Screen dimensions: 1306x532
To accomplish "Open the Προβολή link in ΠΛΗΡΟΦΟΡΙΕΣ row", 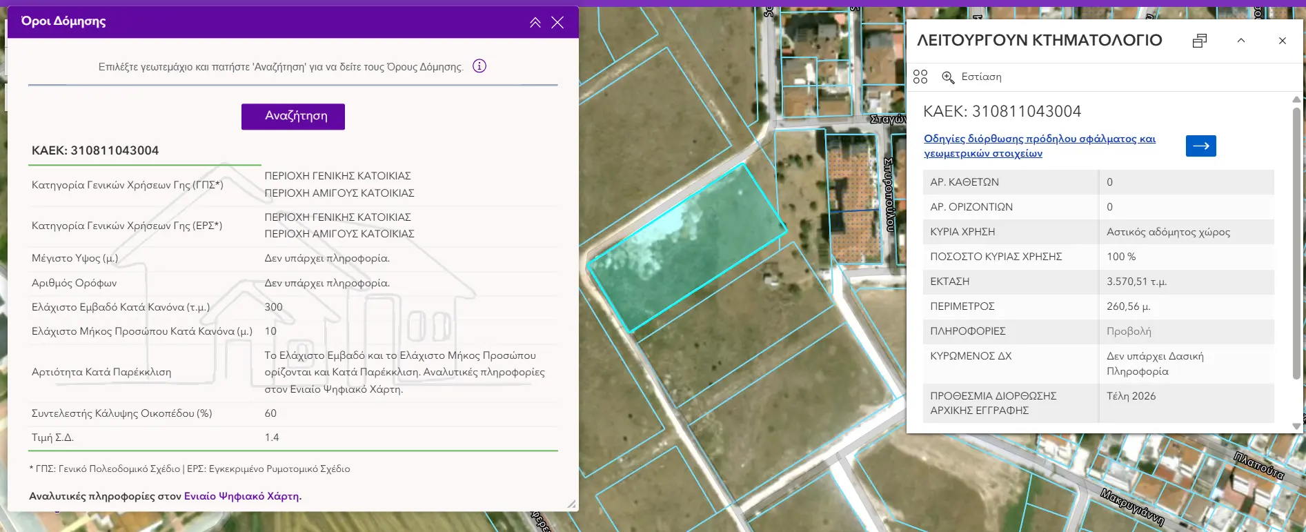I will (1129, 331).
